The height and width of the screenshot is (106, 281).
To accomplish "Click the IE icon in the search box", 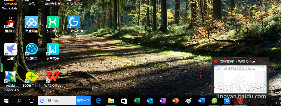I will click(x=42, y=101).
